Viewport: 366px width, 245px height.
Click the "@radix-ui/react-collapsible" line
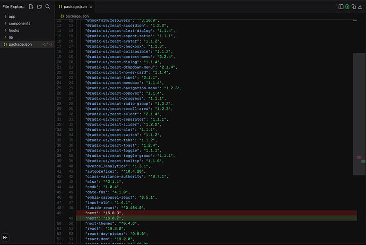(129, 52)
